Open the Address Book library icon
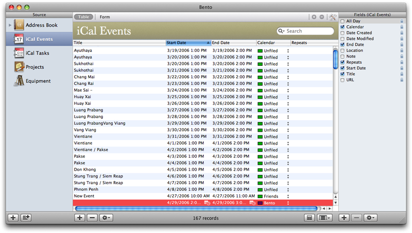 [19, 25]
